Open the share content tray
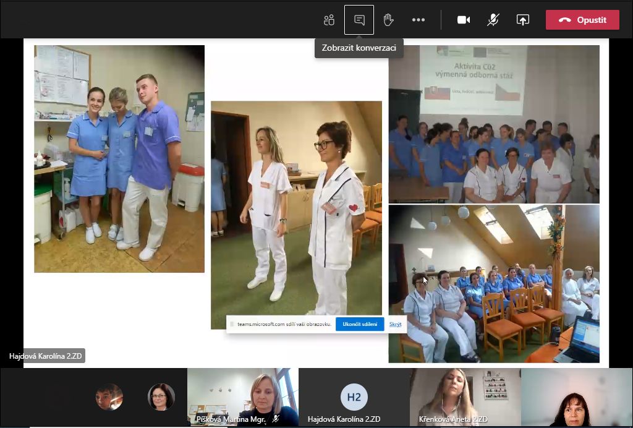Screen dimensions: 633x428 point(523,20)
